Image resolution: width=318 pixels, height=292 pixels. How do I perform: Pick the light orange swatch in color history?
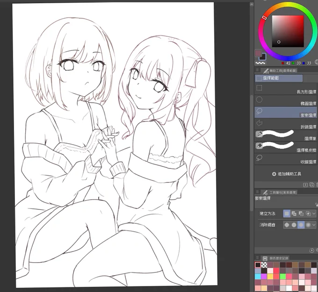tap(264, 288)
